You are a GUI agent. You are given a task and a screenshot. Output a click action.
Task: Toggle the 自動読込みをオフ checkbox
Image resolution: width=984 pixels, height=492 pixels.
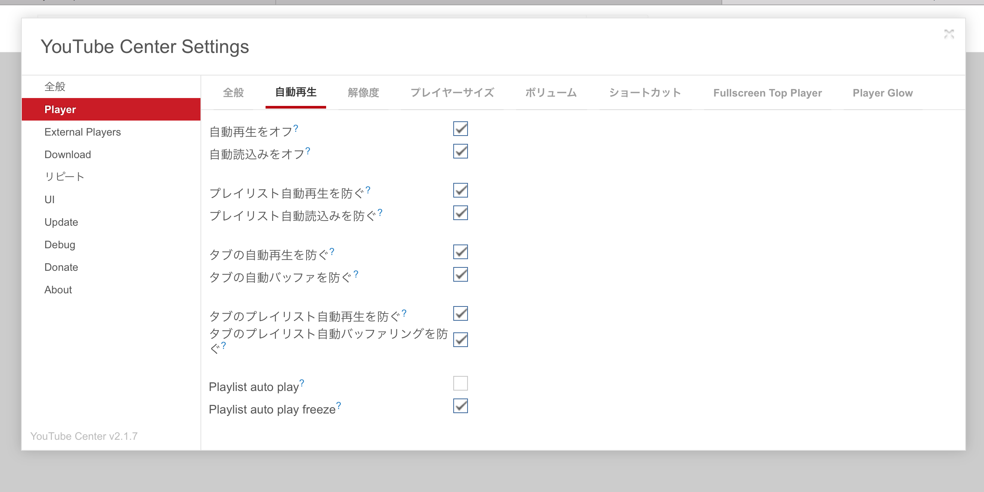point(460,151)
